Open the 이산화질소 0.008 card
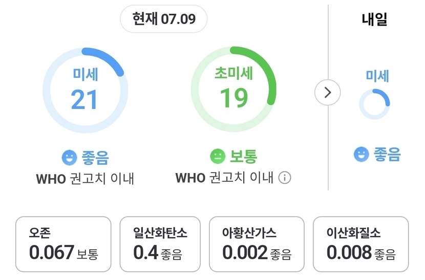The height and width of the screenshot is (280, 425). click(x=361, y=244)
